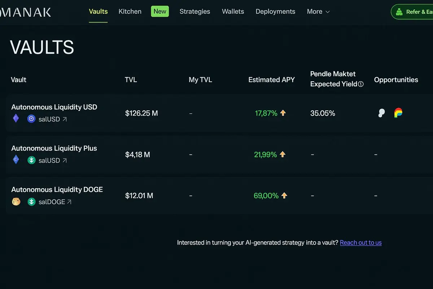Click the green salDOGE token icon

coord(31,202)
